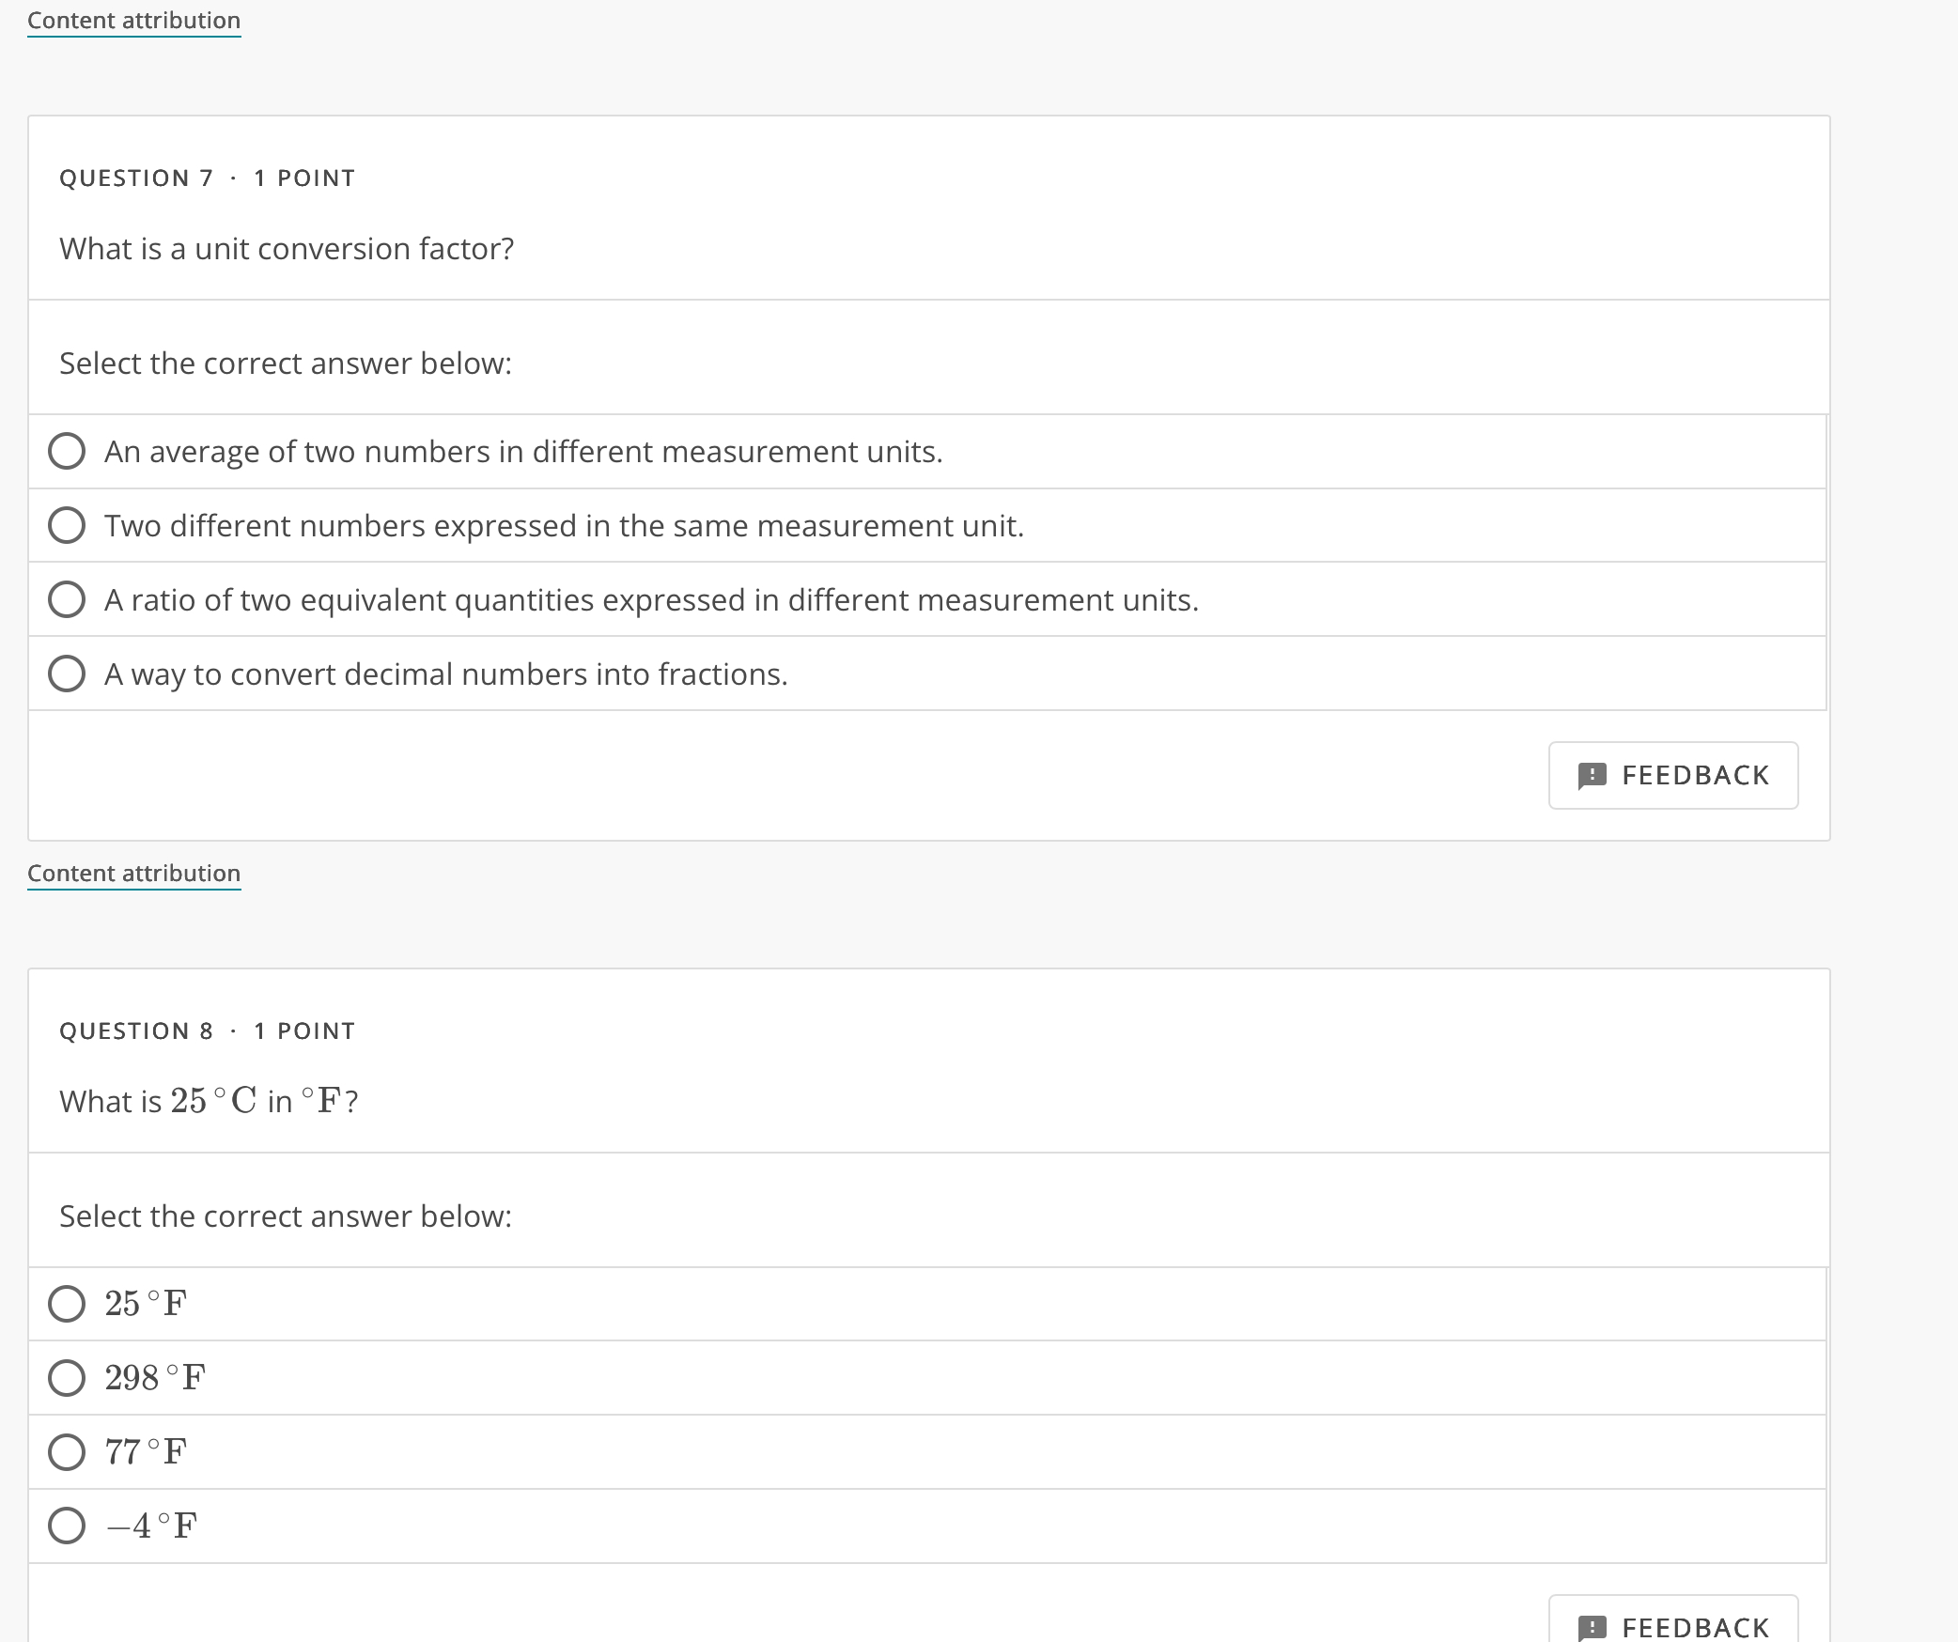This screenshot has height=1642, width=1958.
Task: Open Feedback for Question 8
Action: pyautogui.click(x=1672, y=1626)
